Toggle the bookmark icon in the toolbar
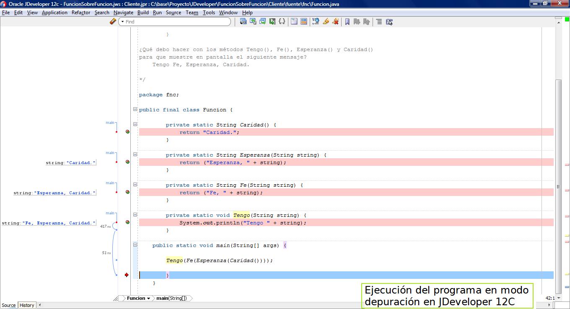Viewport: 570px width, 309px height. pyautogui.click(x=347, y=21)
